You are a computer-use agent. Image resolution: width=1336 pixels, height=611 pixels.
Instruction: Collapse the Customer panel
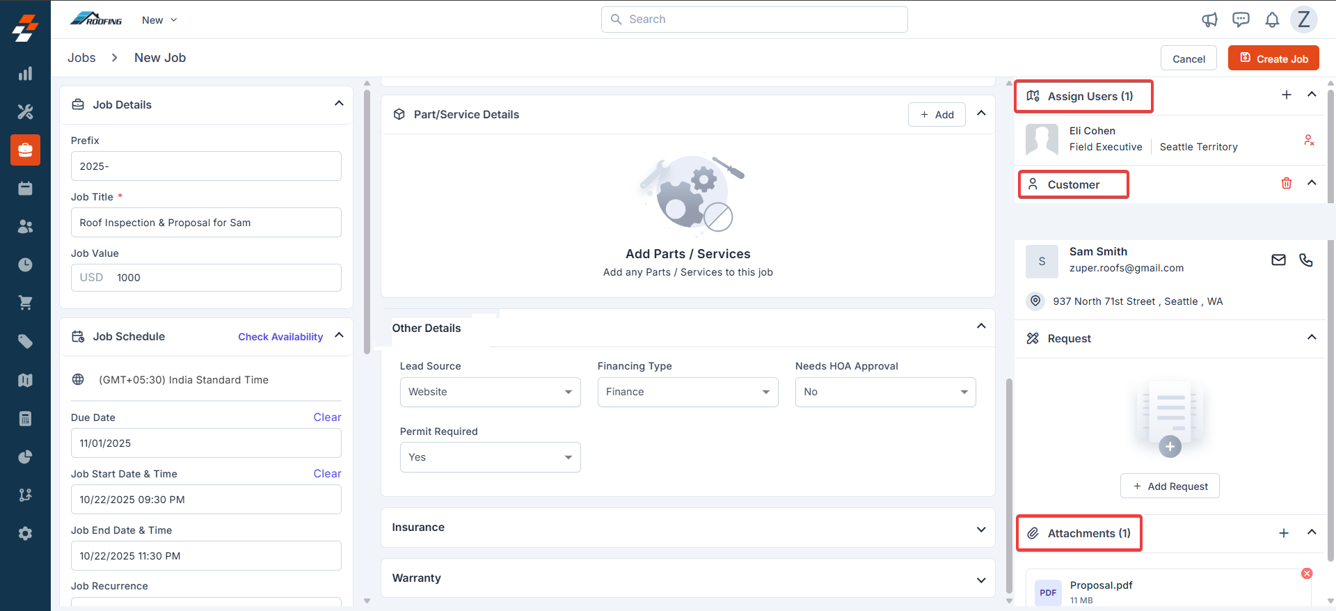[1312, 183]
